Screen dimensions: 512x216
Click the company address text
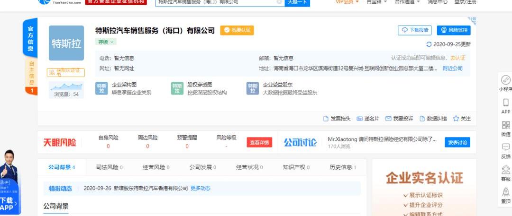click(x=355, y=69)
